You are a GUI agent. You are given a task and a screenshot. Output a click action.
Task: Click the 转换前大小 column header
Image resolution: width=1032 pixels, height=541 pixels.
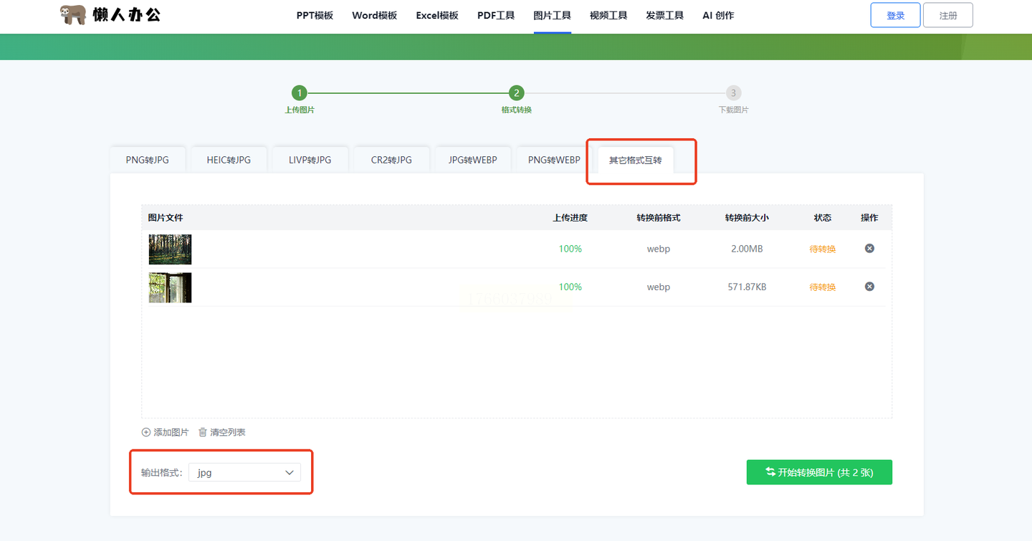(x=747, y=218)
